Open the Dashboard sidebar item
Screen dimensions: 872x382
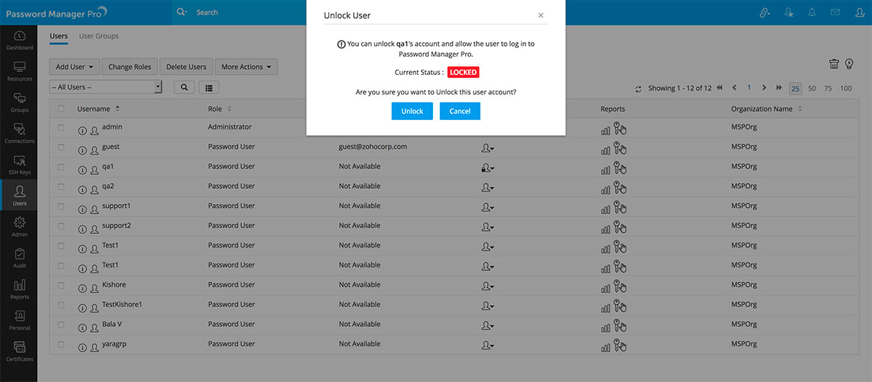[20, 41]
